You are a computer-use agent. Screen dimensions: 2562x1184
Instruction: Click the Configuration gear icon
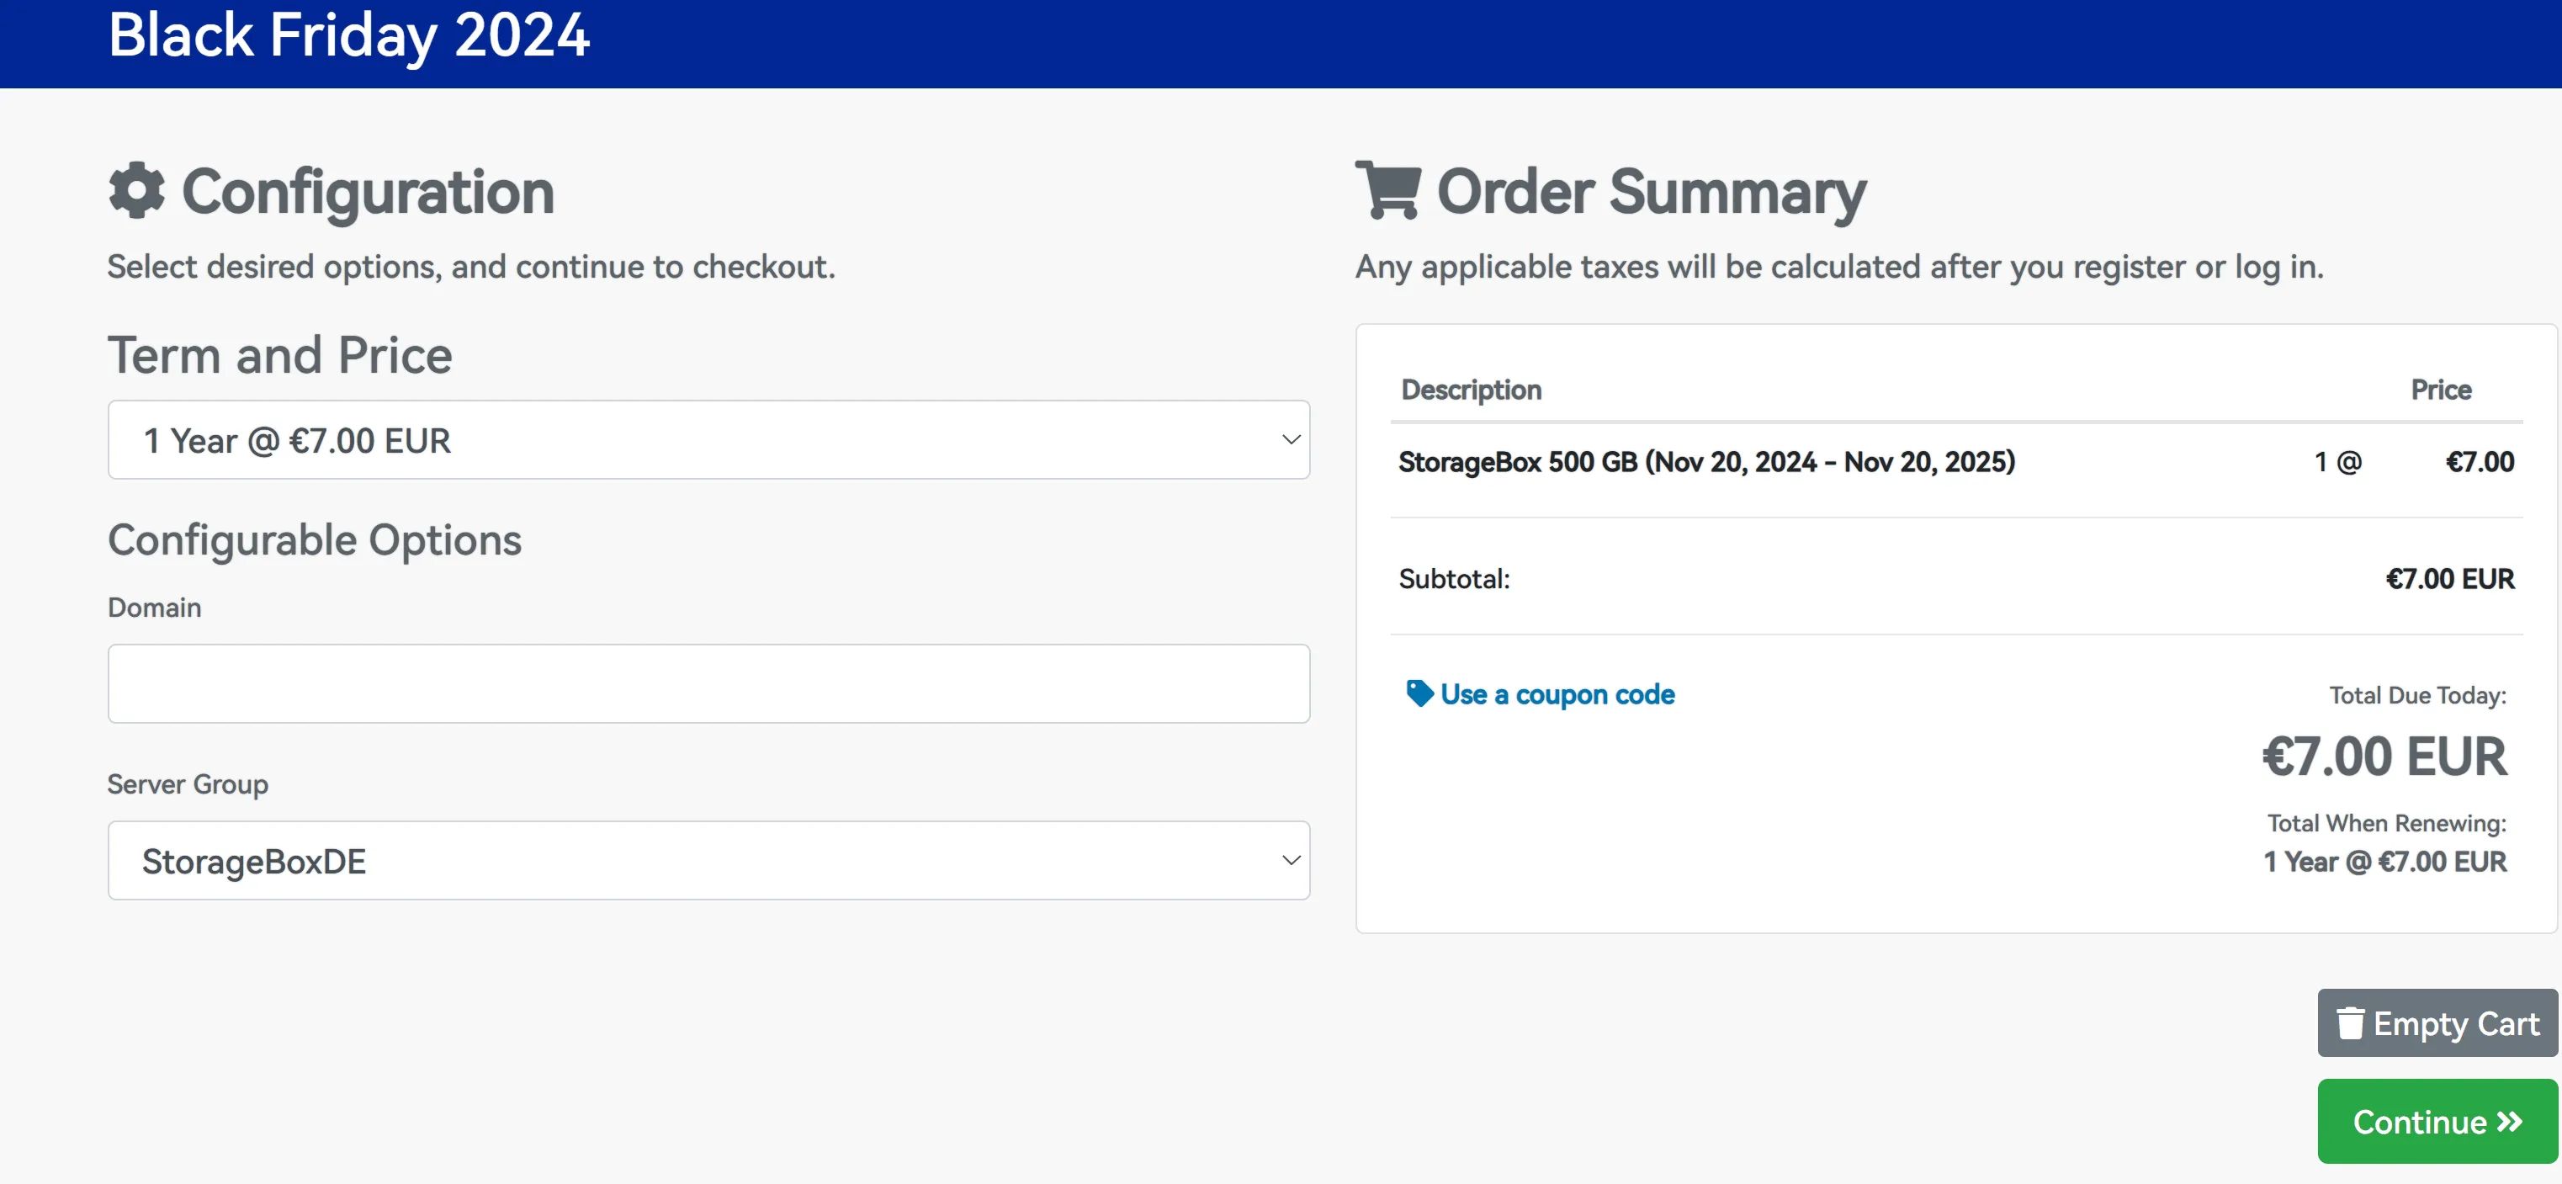point(136,190)
